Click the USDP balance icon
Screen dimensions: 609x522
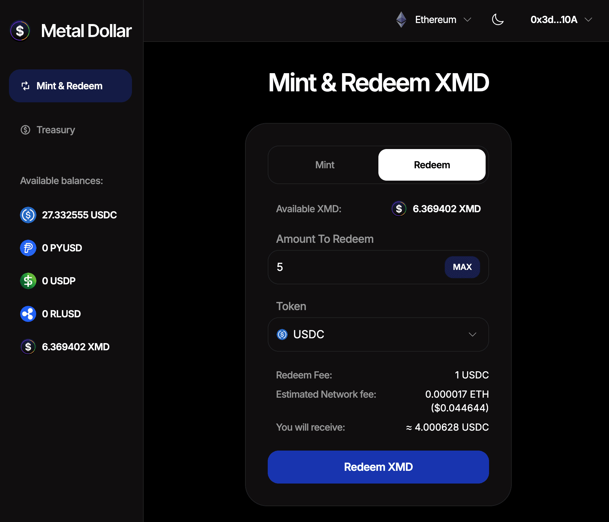28,281
